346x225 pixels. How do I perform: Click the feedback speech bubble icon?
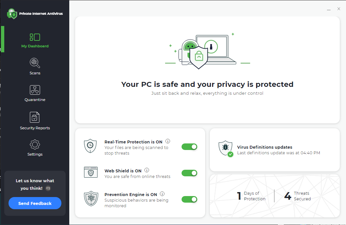click(48, 188)
